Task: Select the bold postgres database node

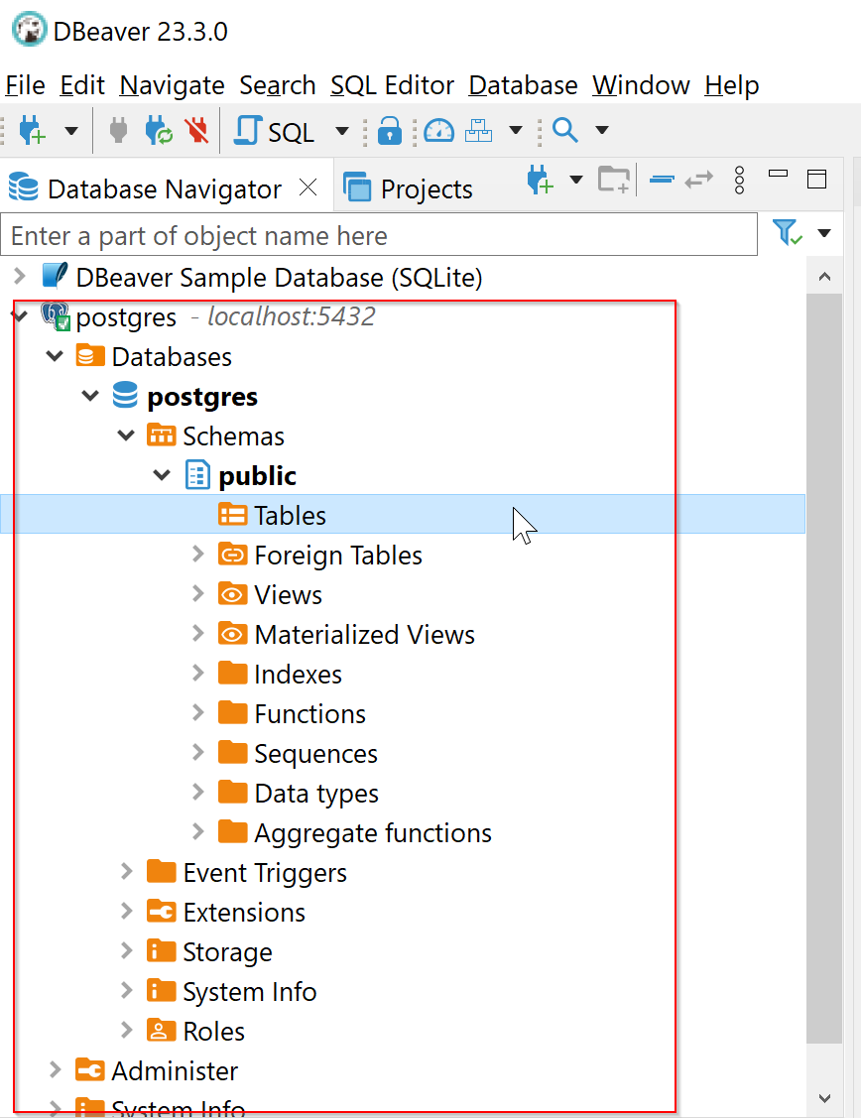Action: pyautogui.click(x=202, y=397)
